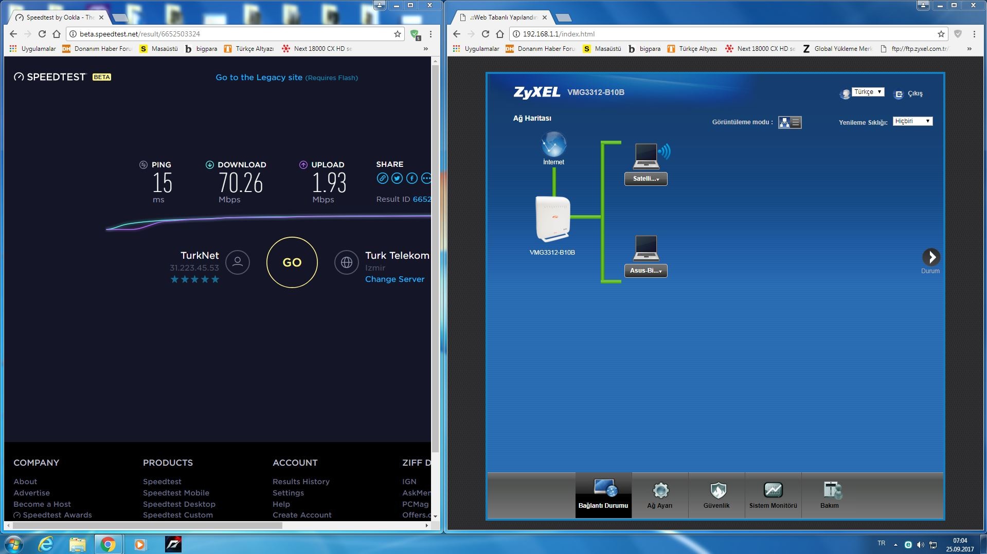This screenshot has height=554, width=987.
Task: Open Speedtest Mobile footer link
Action: click(176, 493)
